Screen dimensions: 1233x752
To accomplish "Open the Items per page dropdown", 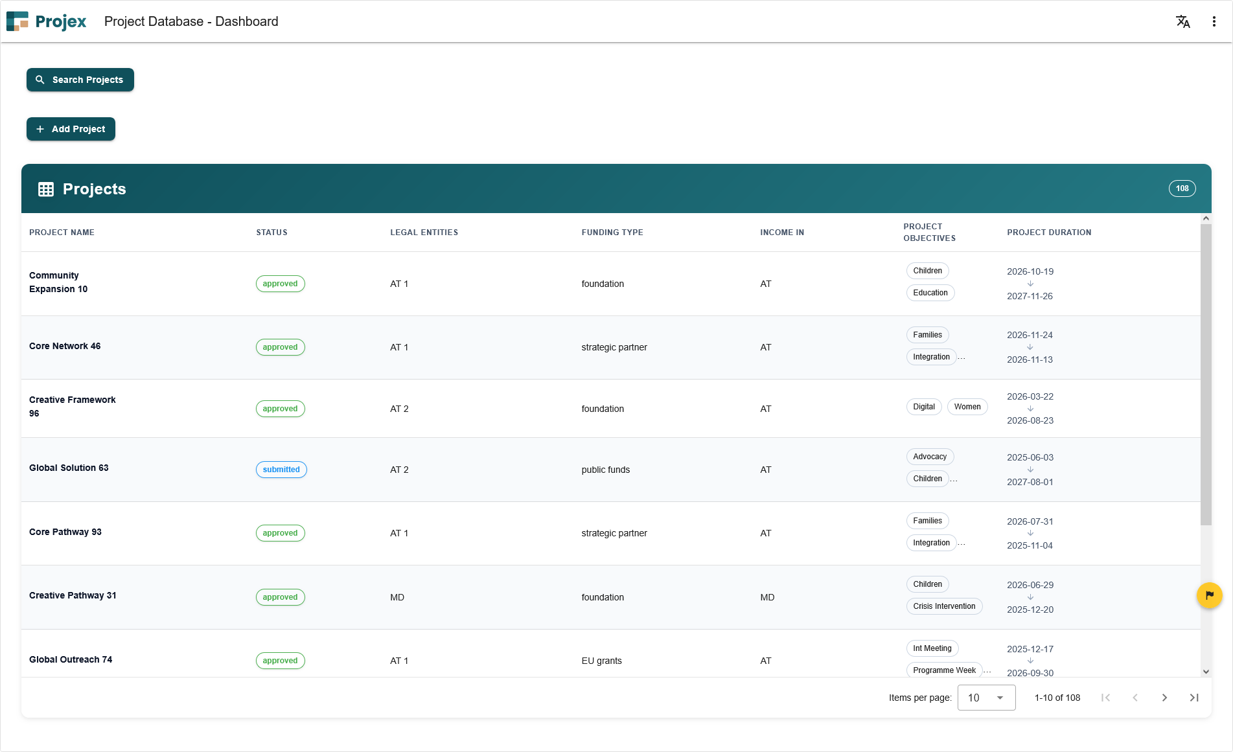I will 986,698.
